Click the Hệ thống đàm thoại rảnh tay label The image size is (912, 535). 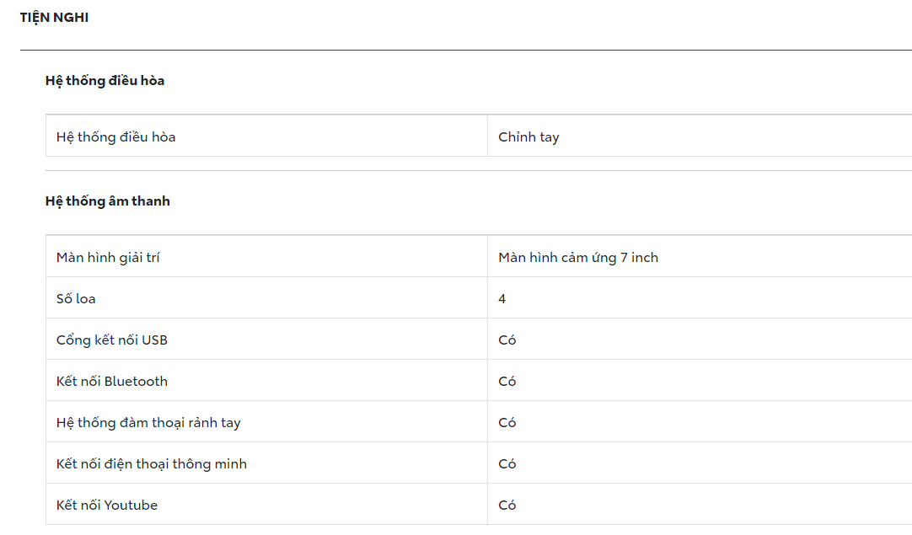[148, 422]
